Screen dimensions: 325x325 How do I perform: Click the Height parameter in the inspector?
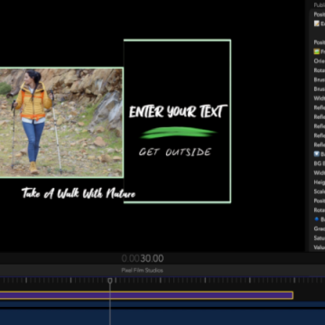[x=320, y=182]
